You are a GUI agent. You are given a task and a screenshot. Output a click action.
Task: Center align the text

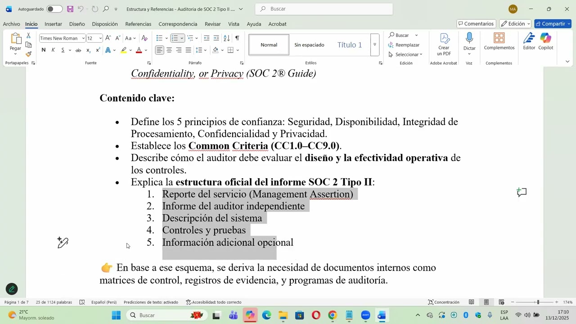169,50
